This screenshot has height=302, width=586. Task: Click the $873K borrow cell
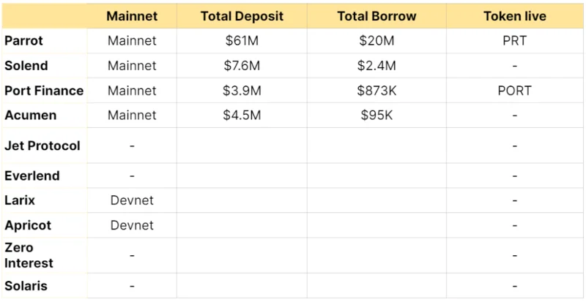coord(377,91)
